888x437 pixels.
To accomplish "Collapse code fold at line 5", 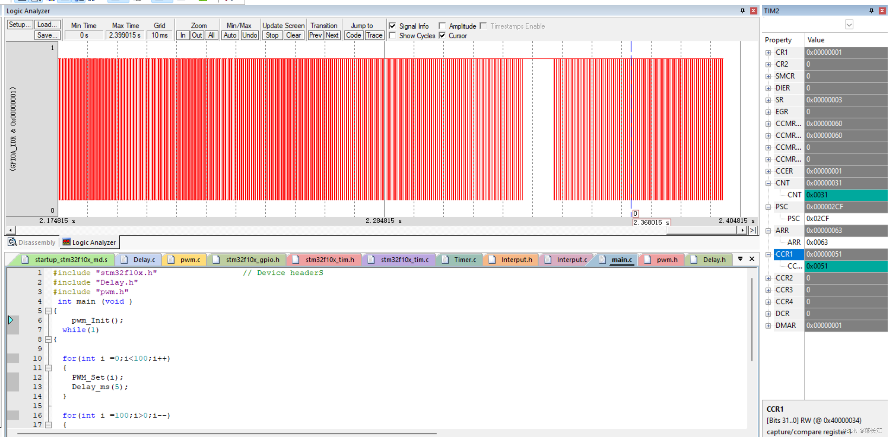I will point(48,311).
